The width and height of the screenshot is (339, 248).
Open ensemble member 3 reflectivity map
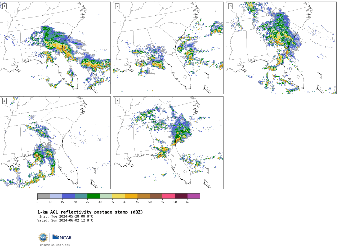point(281,48)
